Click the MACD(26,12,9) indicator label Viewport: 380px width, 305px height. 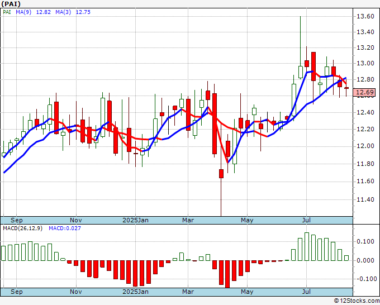tap(22, 228)
